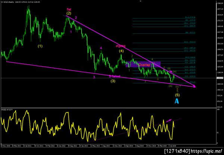Select the purple Overlap rectangle
The width and height of the screenshot is (224, 155).
(143, 65)
